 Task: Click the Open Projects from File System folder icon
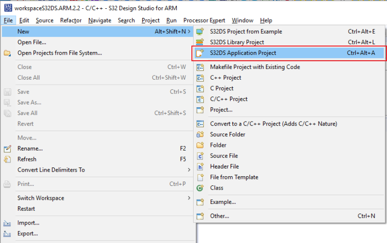(x=7, y=53)
